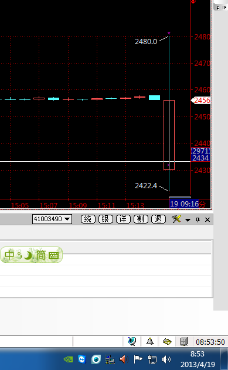Expand the panel options arrow menu
Viewport: 228px width, 370px height.
point(188,220)
